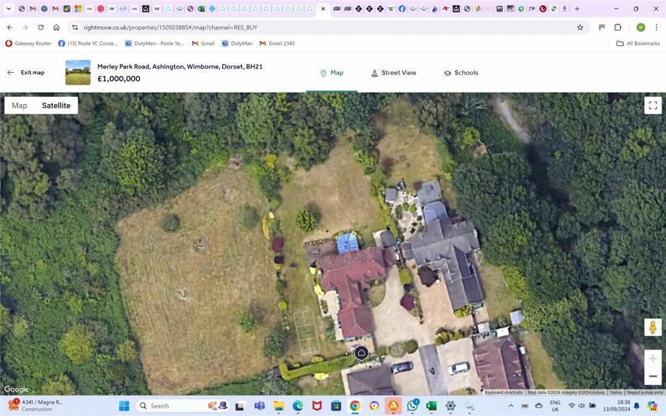
Task: Switch to the Street View tab
Action: (393, 73)
